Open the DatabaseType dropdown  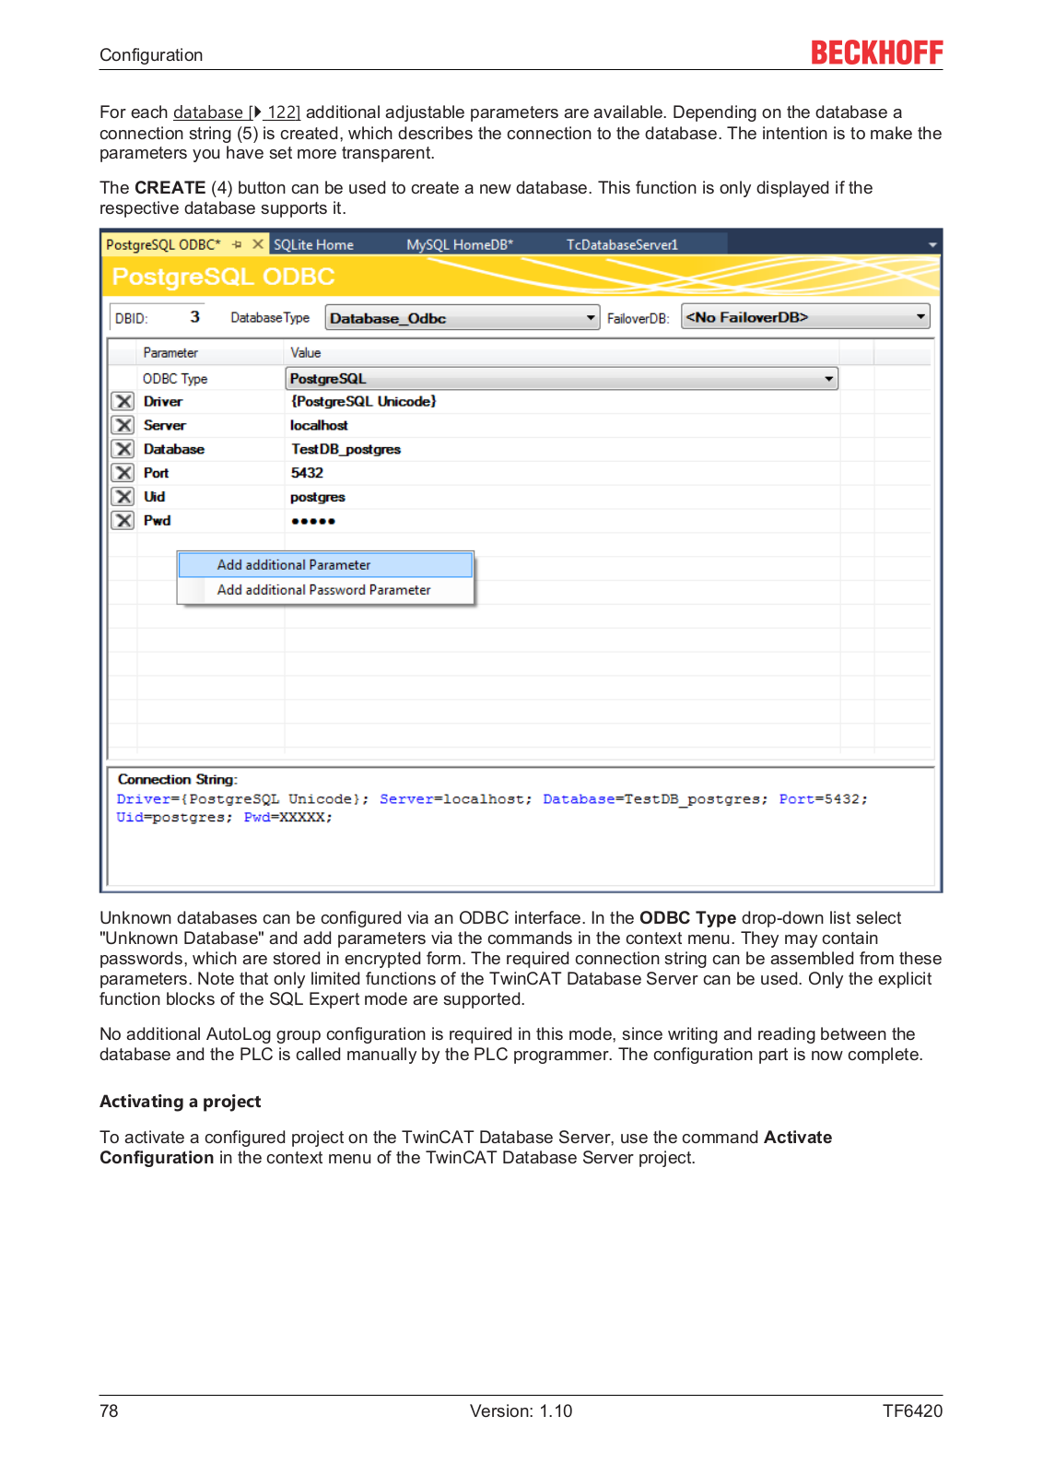coord(463,318)
